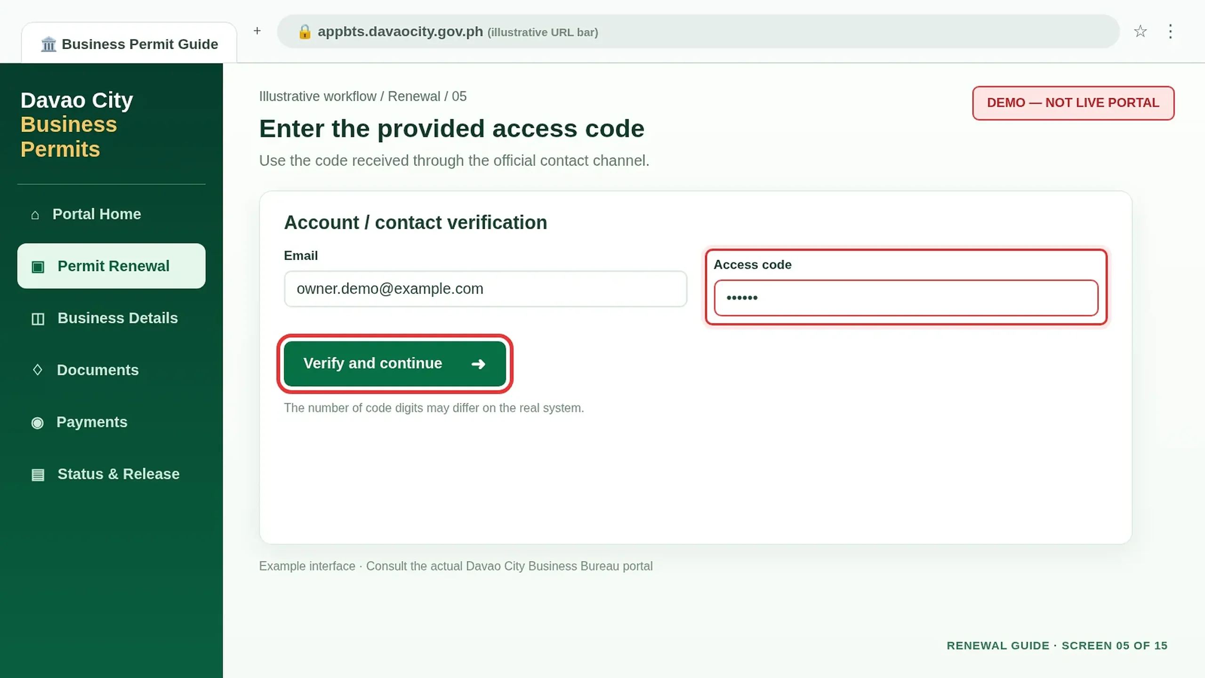Screen dimensions: 1205x678
Task: Click the padlock icon in URL bar
Action: (x=305, y=32)
